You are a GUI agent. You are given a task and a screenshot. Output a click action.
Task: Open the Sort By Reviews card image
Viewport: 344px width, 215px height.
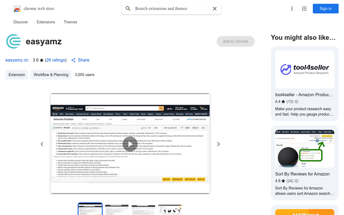[x=305, y=149]
